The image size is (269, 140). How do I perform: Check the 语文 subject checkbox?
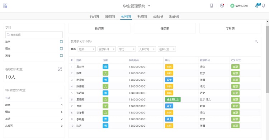61,48
